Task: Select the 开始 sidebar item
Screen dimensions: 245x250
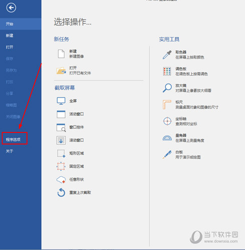Action: [x=21, y=24]
